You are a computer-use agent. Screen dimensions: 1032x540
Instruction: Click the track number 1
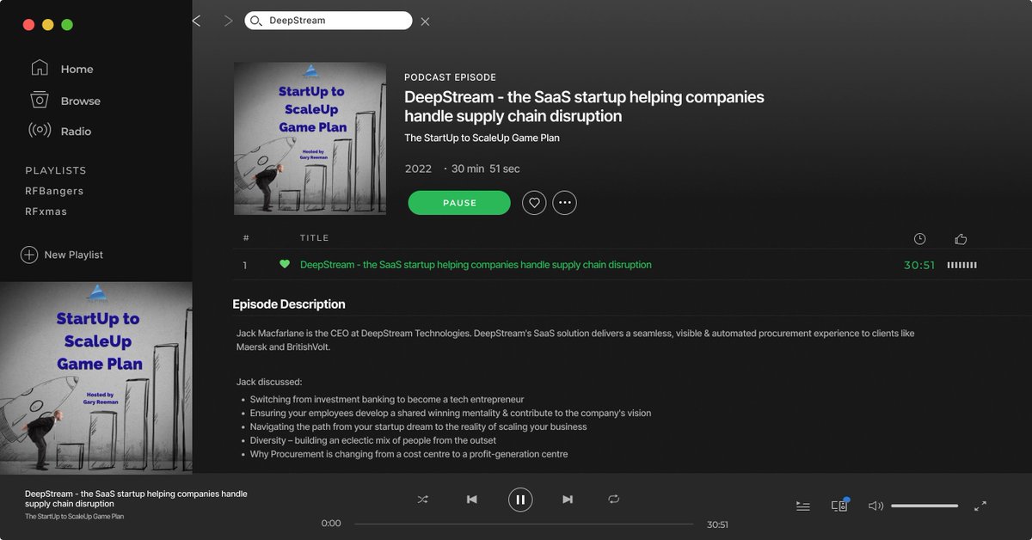tap(245, 266)
